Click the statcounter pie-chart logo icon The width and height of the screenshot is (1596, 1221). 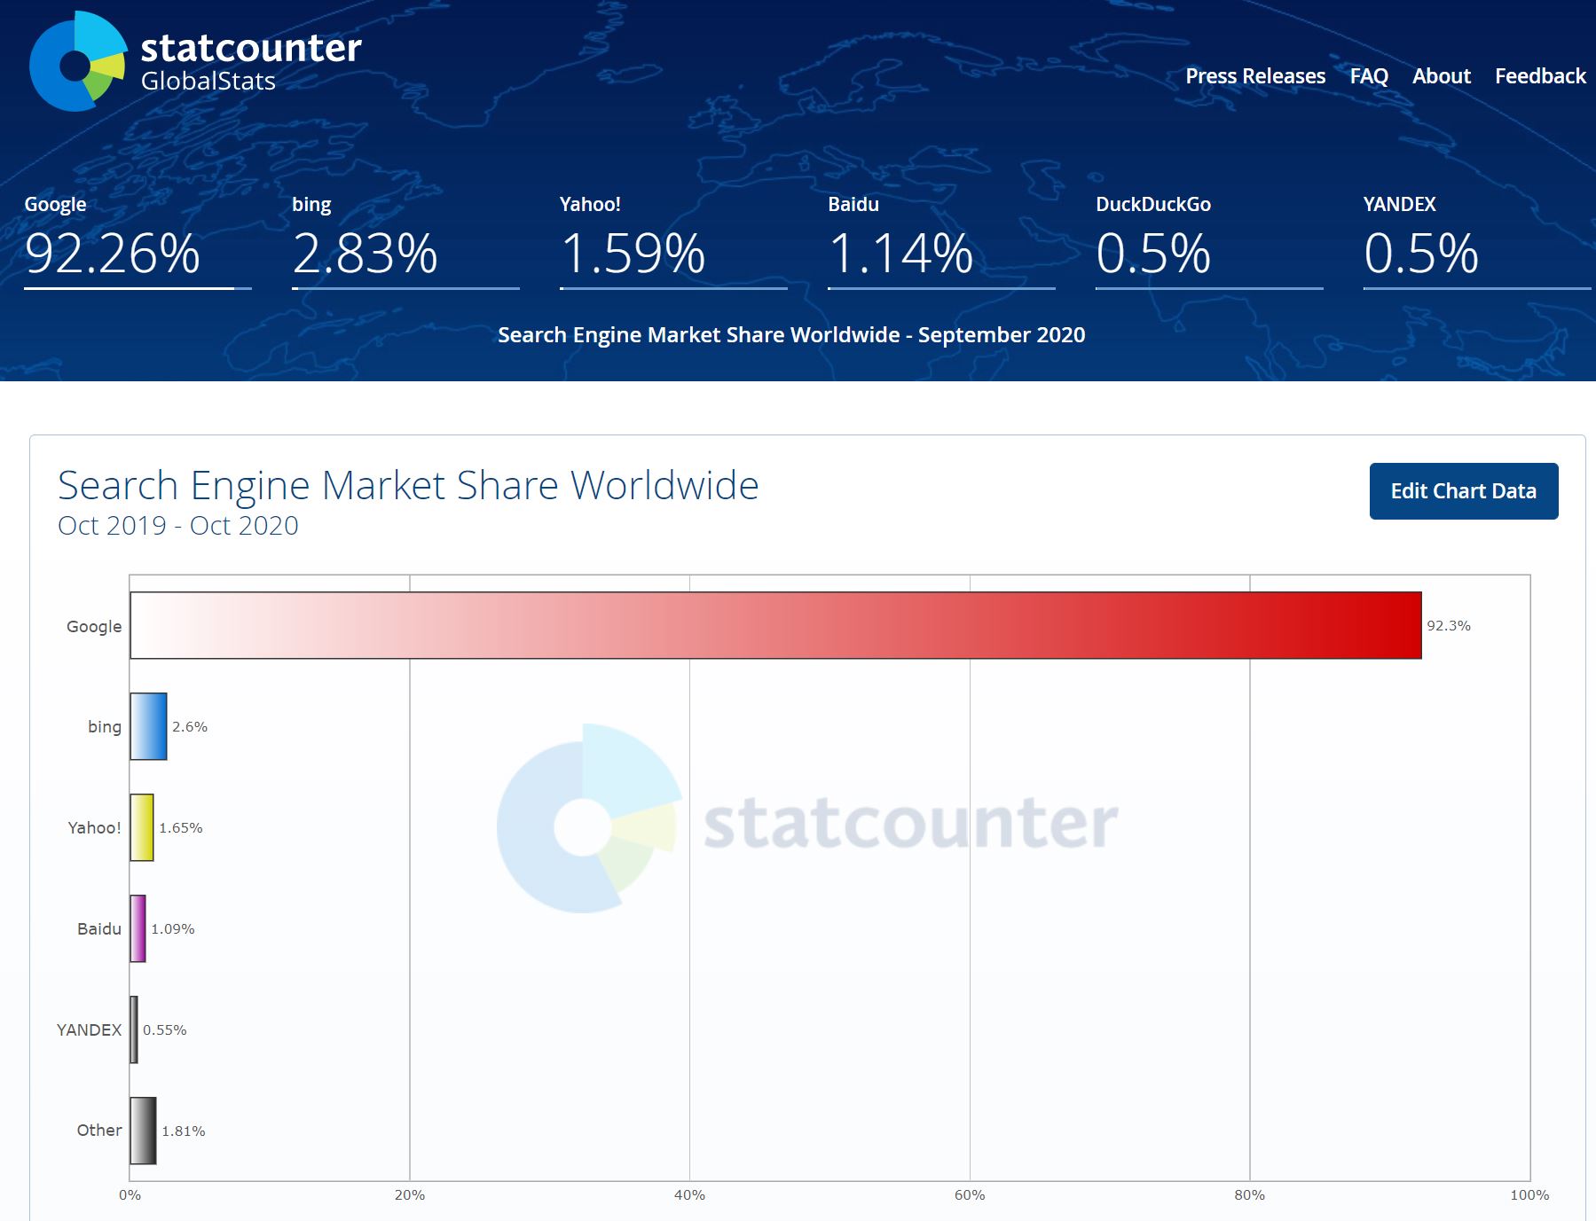78,61
